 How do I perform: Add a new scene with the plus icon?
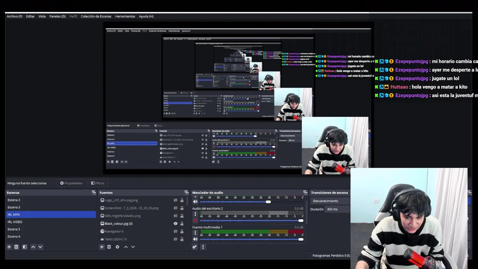coord(9,247)
